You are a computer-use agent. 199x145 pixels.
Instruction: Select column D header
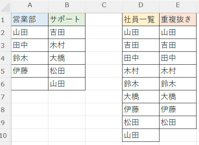click(x=141, y=5)
